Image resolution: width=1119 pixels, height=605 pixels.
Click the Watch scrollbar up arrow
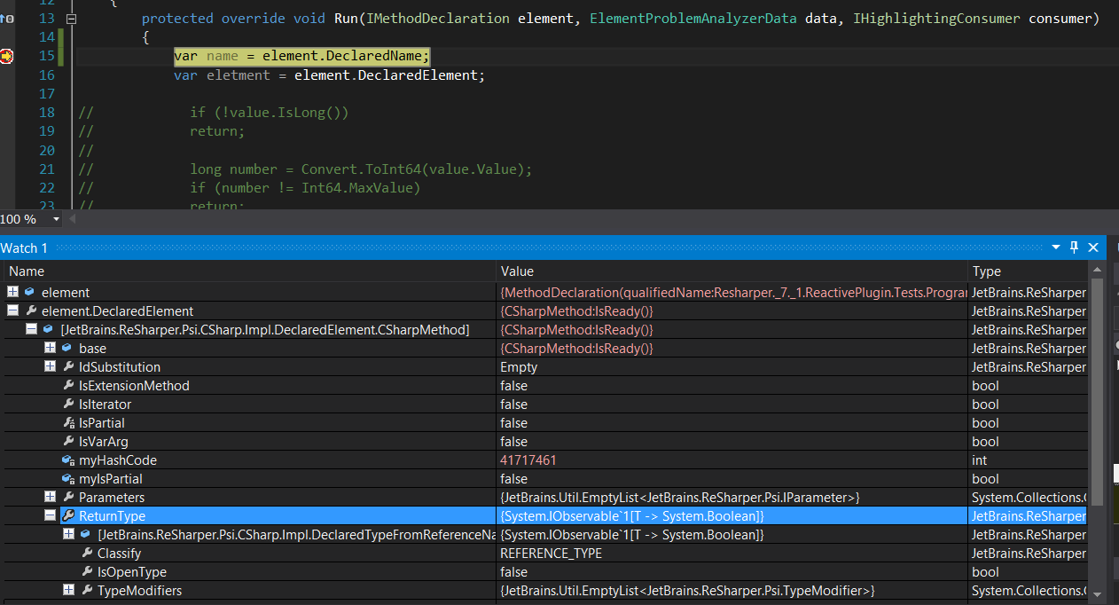pos(1097,270)
